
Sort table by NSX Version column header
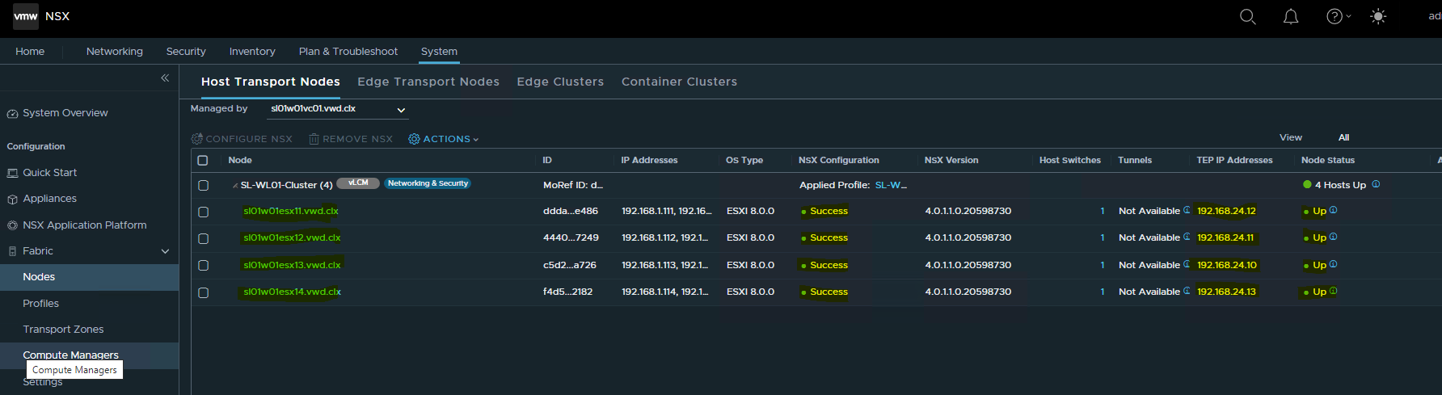[951, 160]
